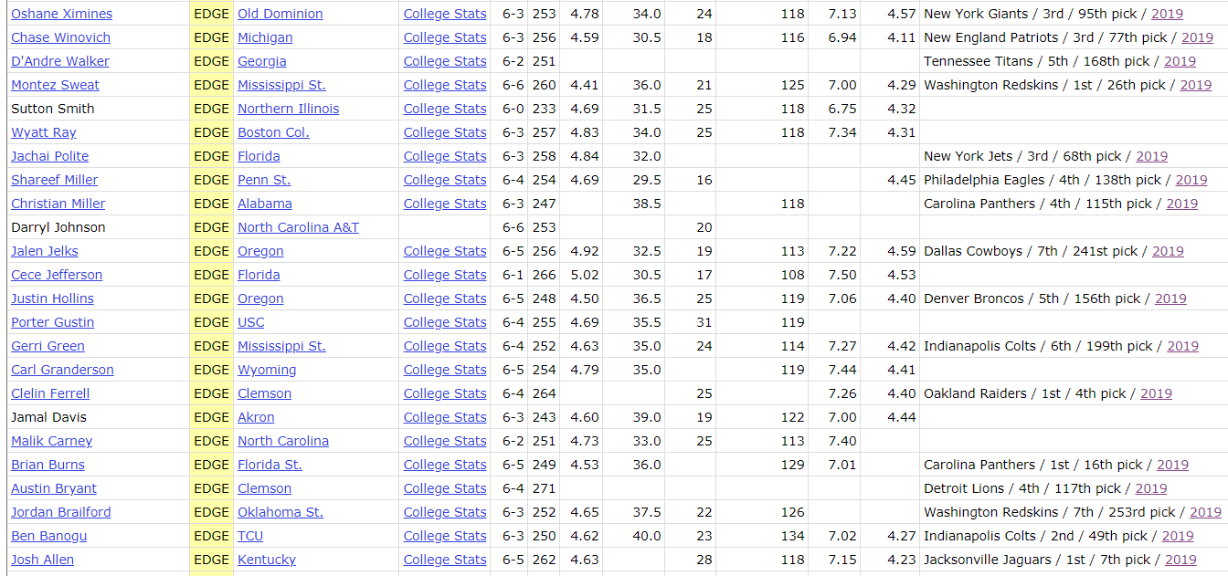This screenshot has width=1228, height=576.
Task: Open Northern Illinois school link
Action: [x=288, y=109]
